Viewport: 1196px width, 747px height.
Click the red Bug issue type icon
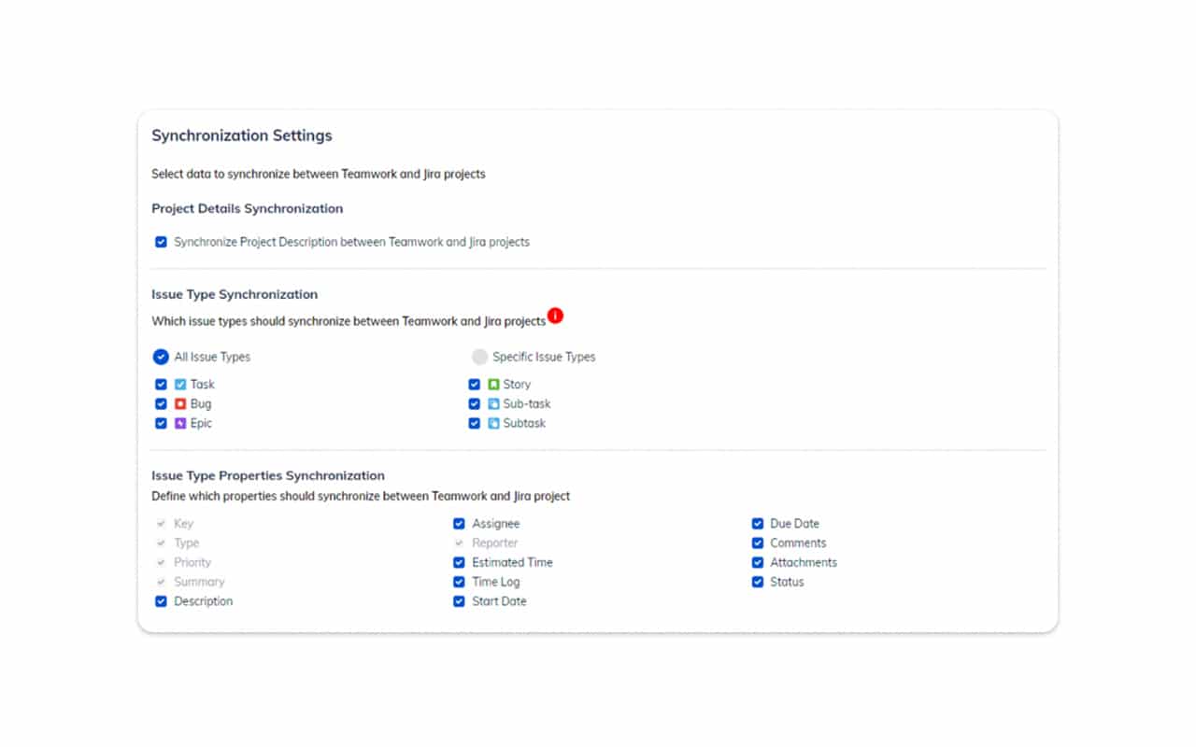179,403
